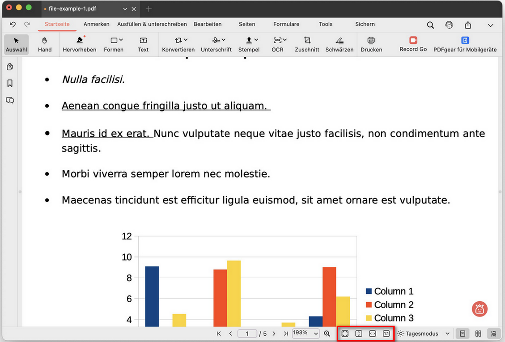Open the 193% zoom level dropdown

point(306,334)
